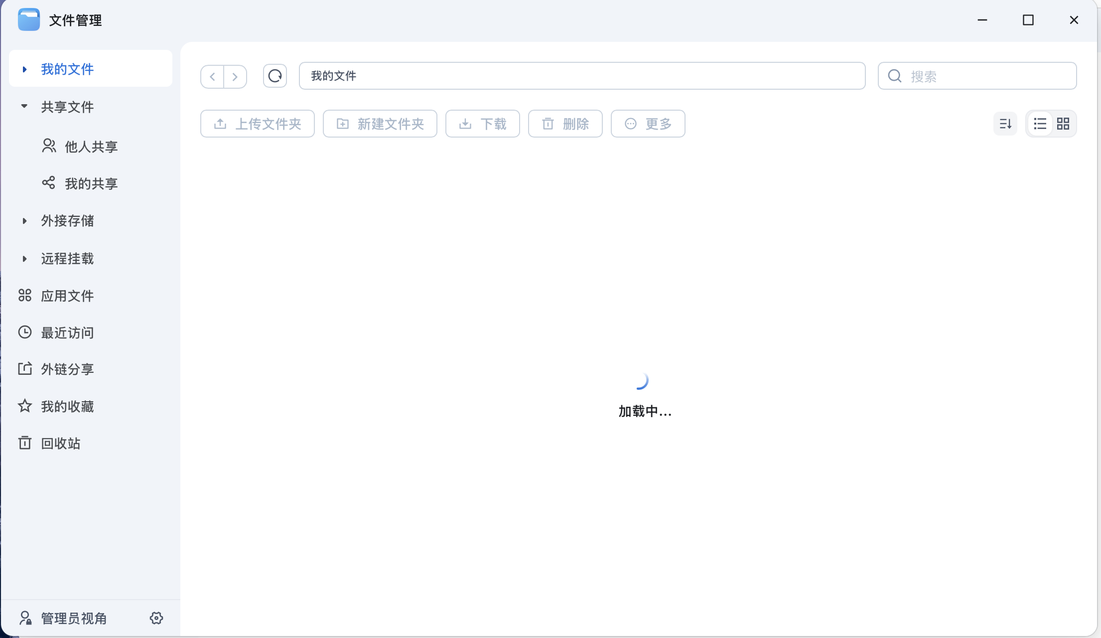Select 外链分享 in the sidebar
The image size is (1101, 638).
67,369
